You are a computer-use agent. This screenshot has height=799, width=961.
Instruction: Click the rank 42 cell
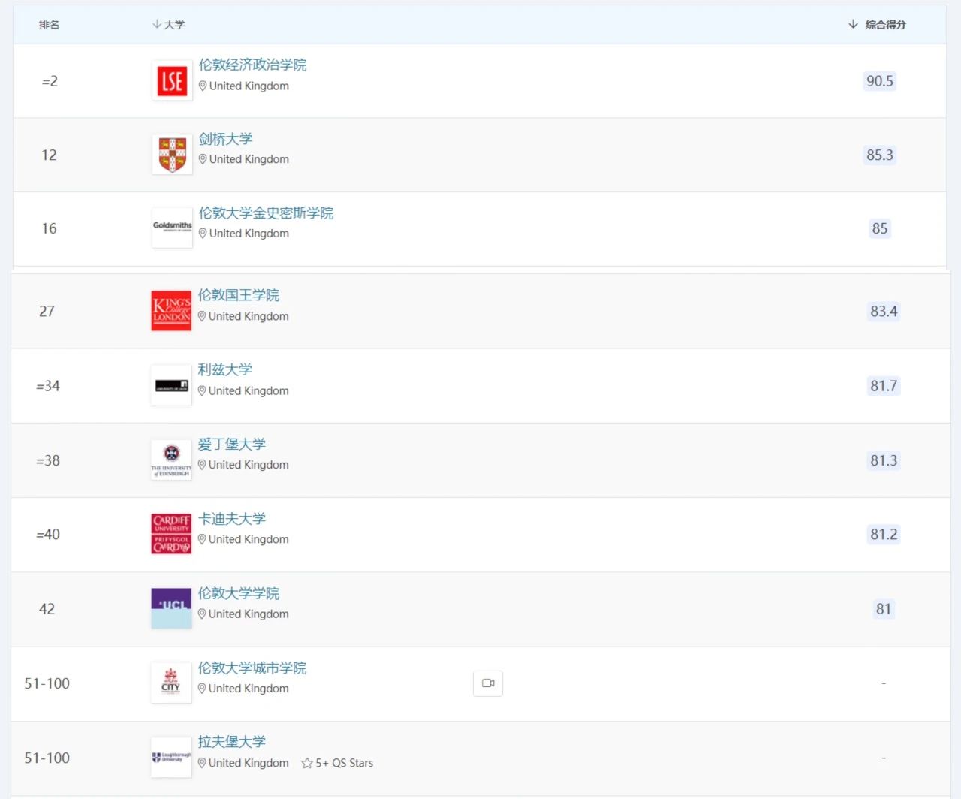[x=47, y=609]
